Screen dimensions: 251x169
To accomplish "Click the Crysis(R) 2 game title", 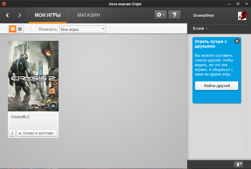I will 20,117.
